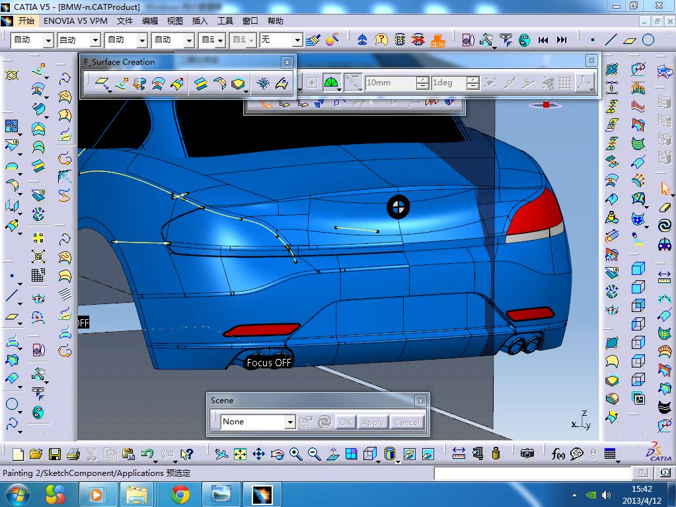Click the first icon in F_Surface Creation toolbar
Image resolution: width=676 pixels, height=507 pixels.
(x=102, y=83)
